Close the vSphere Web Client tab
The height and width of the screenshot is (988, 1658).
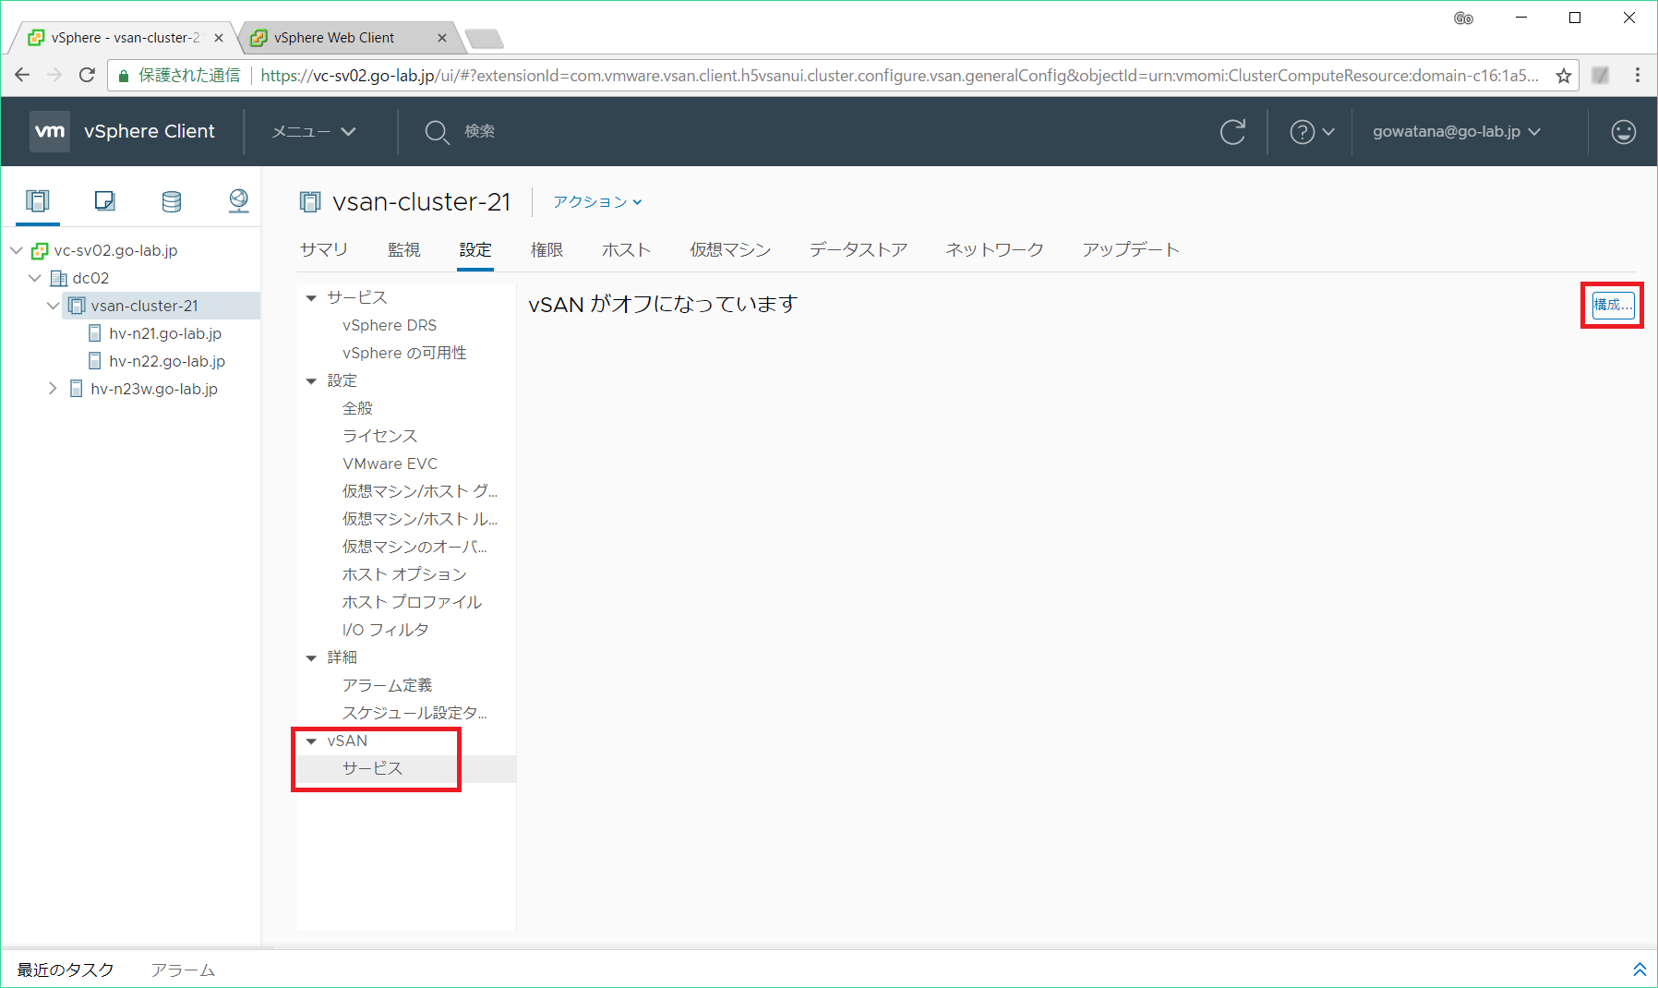pos(442,38)
